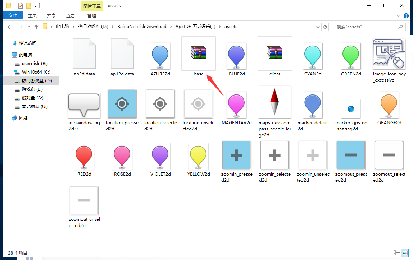Open 游戏盘 (G:) drive
Viewport: 413px width, 260px height.
33,98
